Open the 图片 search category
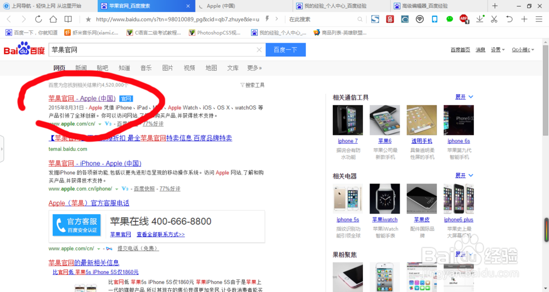The width and height of the screenshot is (549, 292). 167,68
